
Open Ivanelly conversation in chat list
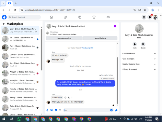coord(20,90)
